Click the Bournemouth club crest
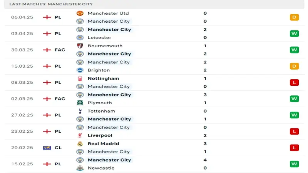Image resolution: width=308 pixels, height=173 pixels. pyautogui.click(x=80, y=46)
